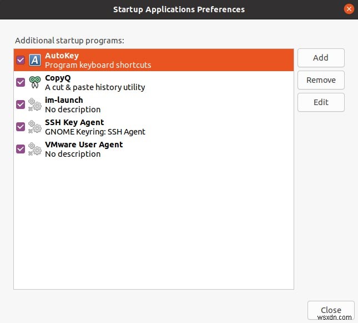Select the VMware User Agent row
358x323 pixels.
pyautogui.click(x=154, y=149)
